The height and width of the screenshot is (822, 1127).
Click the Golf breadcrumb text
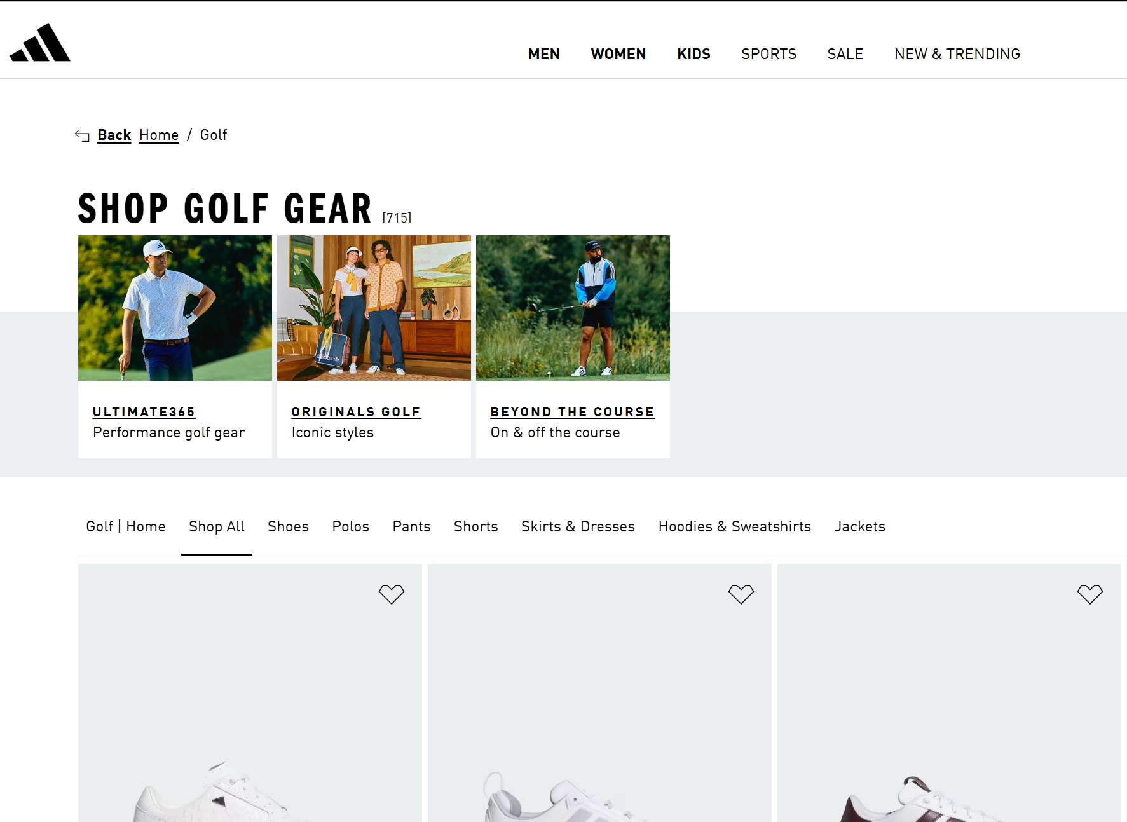[214, 135]
